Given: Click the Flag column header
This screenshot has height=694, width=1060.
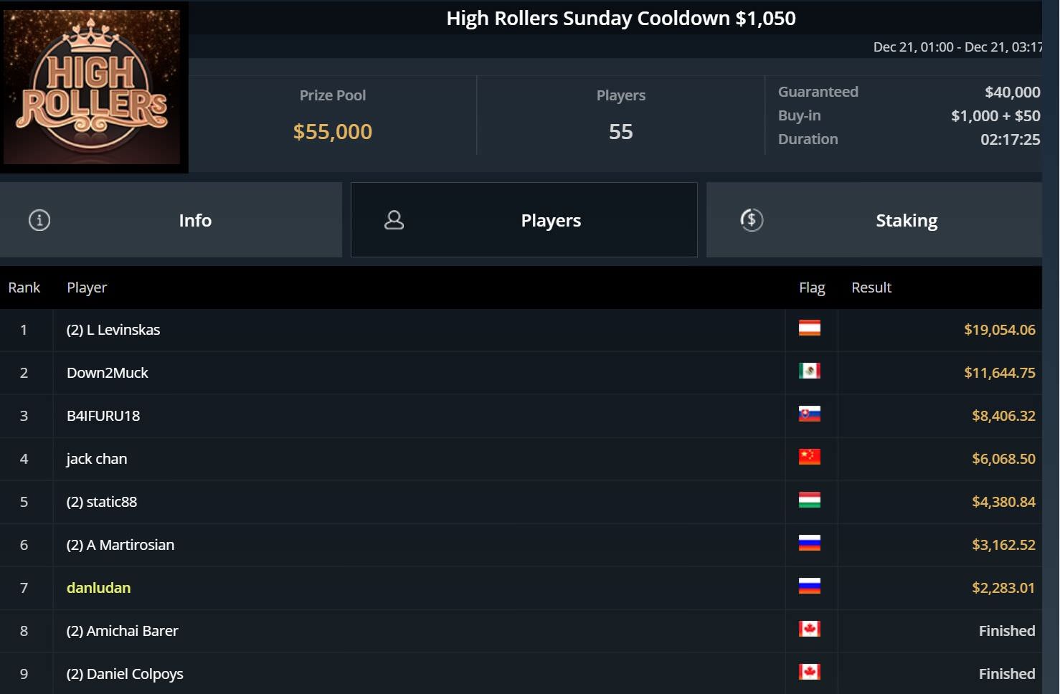Looking at the screenshot, I should pos(812,287).
